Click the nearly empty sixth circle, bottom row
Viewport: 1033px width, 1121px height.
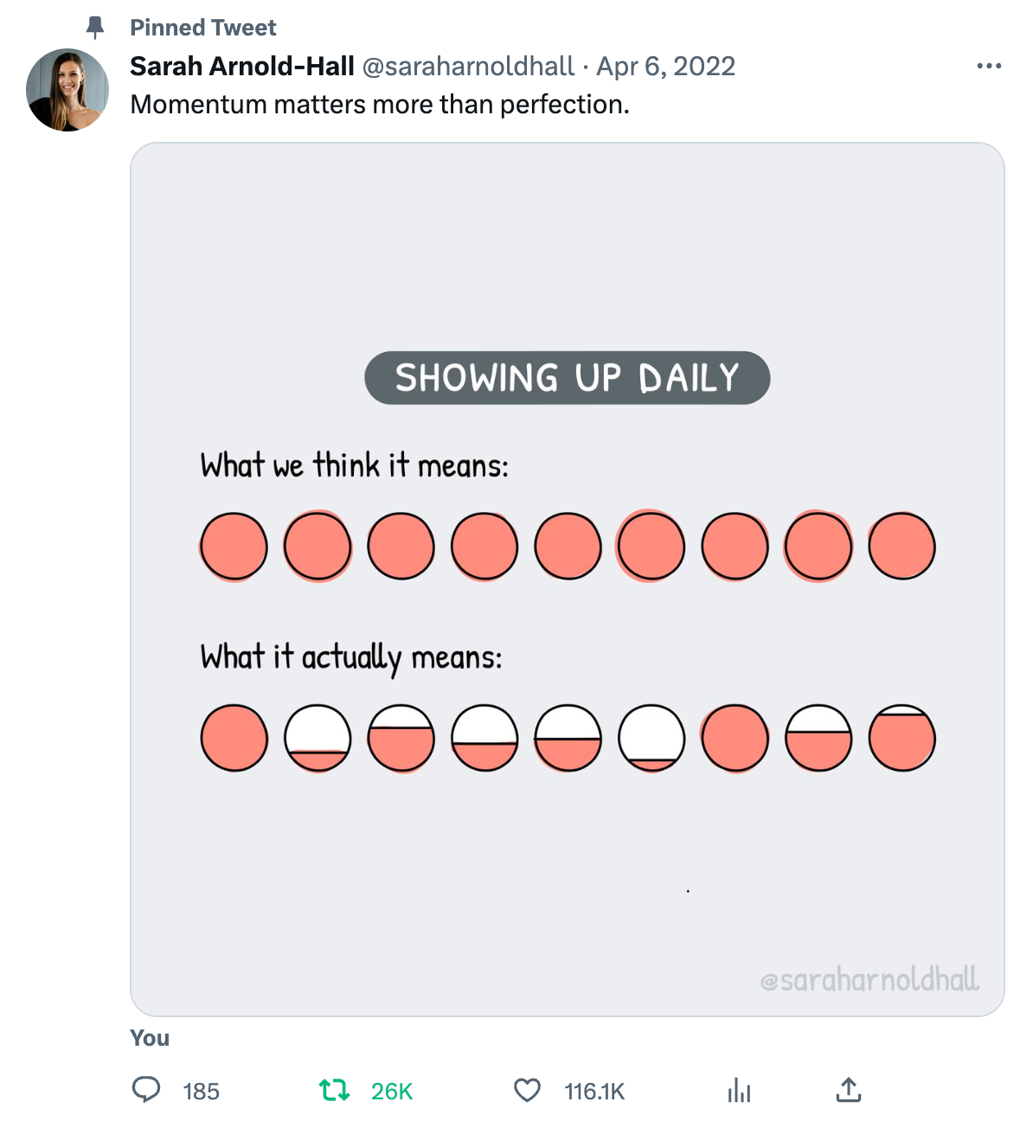(651, 738)
